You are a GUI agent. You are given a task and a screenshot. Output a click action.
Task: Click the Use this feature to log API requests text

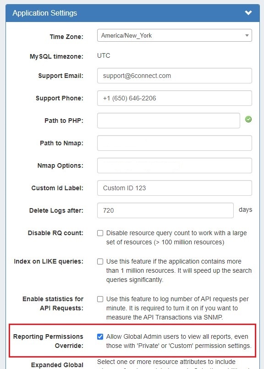tap(177, 308)
